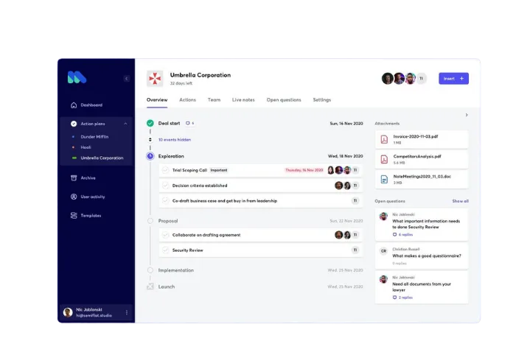Click the Insert button
This screenshot has width=516, height=338.
click(453, 78)
